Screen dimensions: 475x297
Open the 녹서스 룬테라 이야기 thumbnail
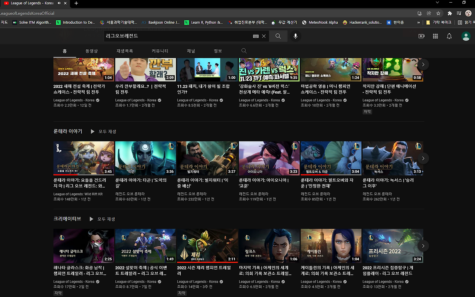[393, 158]
